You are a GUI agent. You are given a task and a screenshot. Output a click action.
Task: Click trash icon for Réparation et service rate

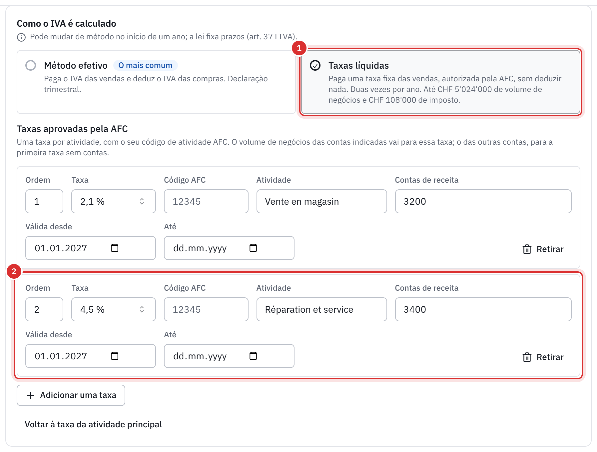pos(527,357)
